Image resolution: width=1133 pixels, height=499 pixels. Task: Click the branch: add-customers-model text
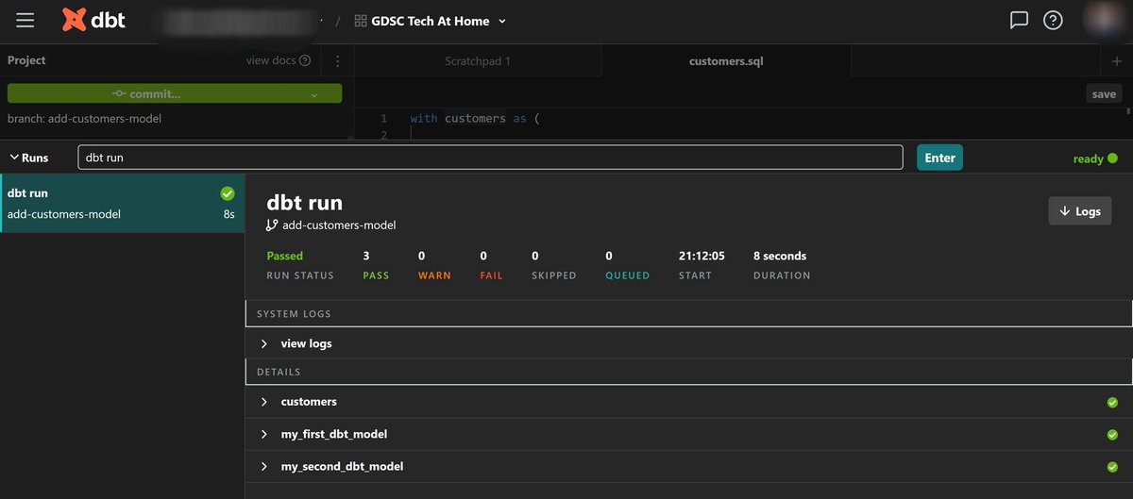84,119
